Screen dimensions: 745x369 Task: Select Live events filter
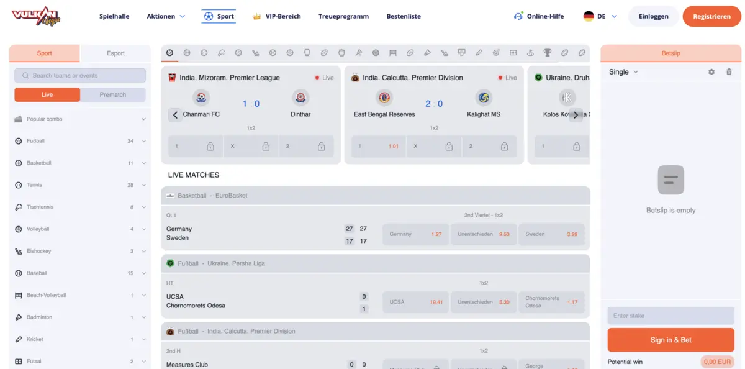(47, 95)
